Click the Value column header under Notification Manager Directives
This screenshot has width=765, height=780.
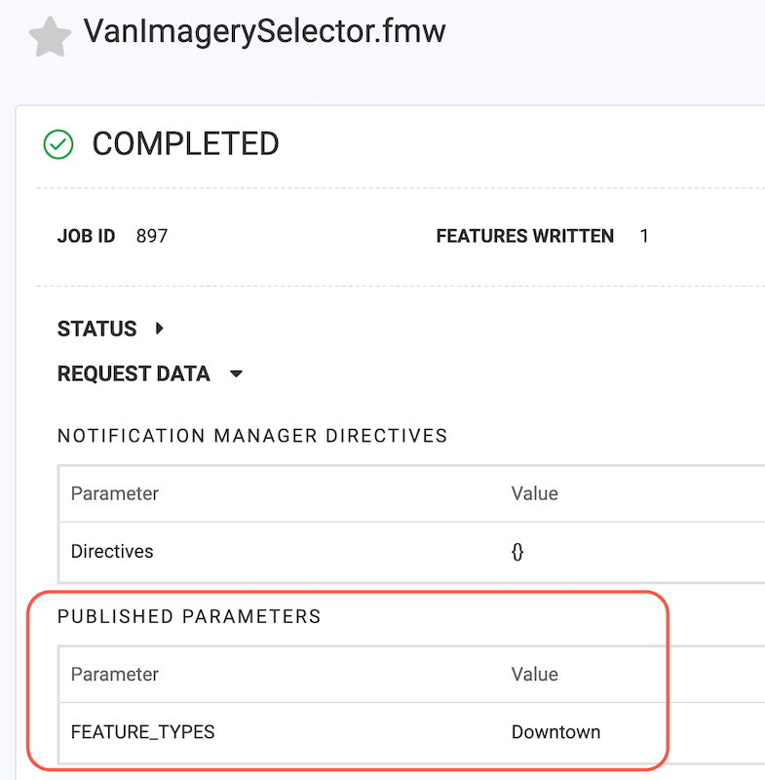tap(534, 493)
